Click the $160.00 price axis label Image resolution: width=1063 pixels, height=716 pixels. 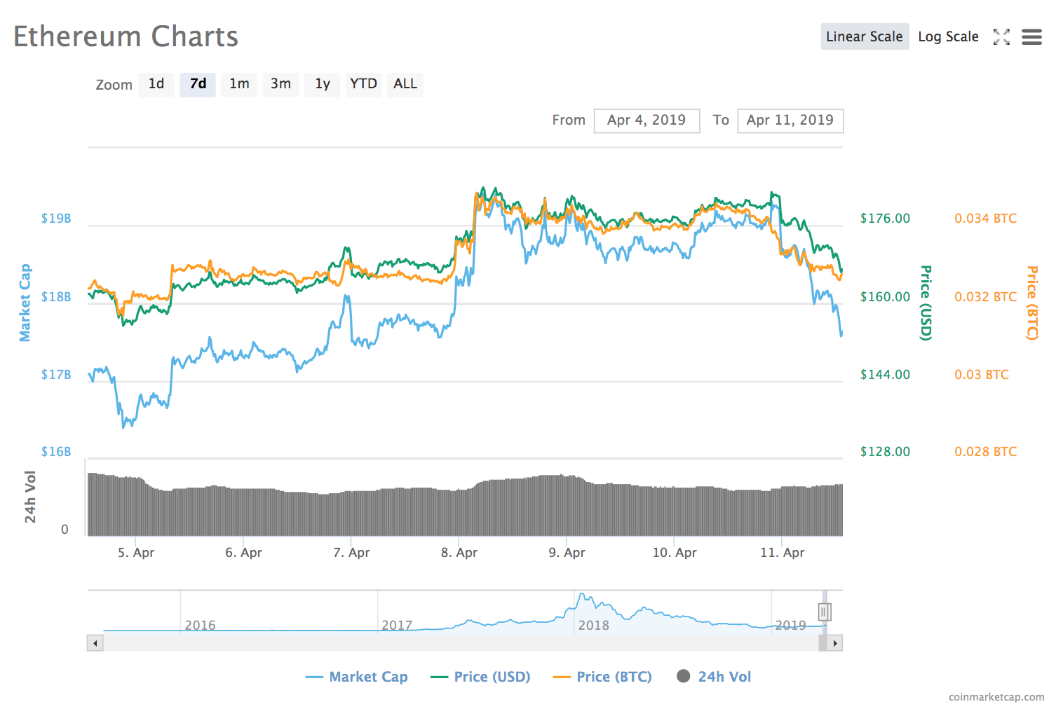885,297
